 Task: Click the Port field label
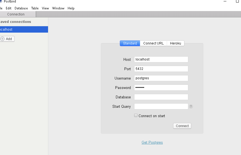click(128, 69)
